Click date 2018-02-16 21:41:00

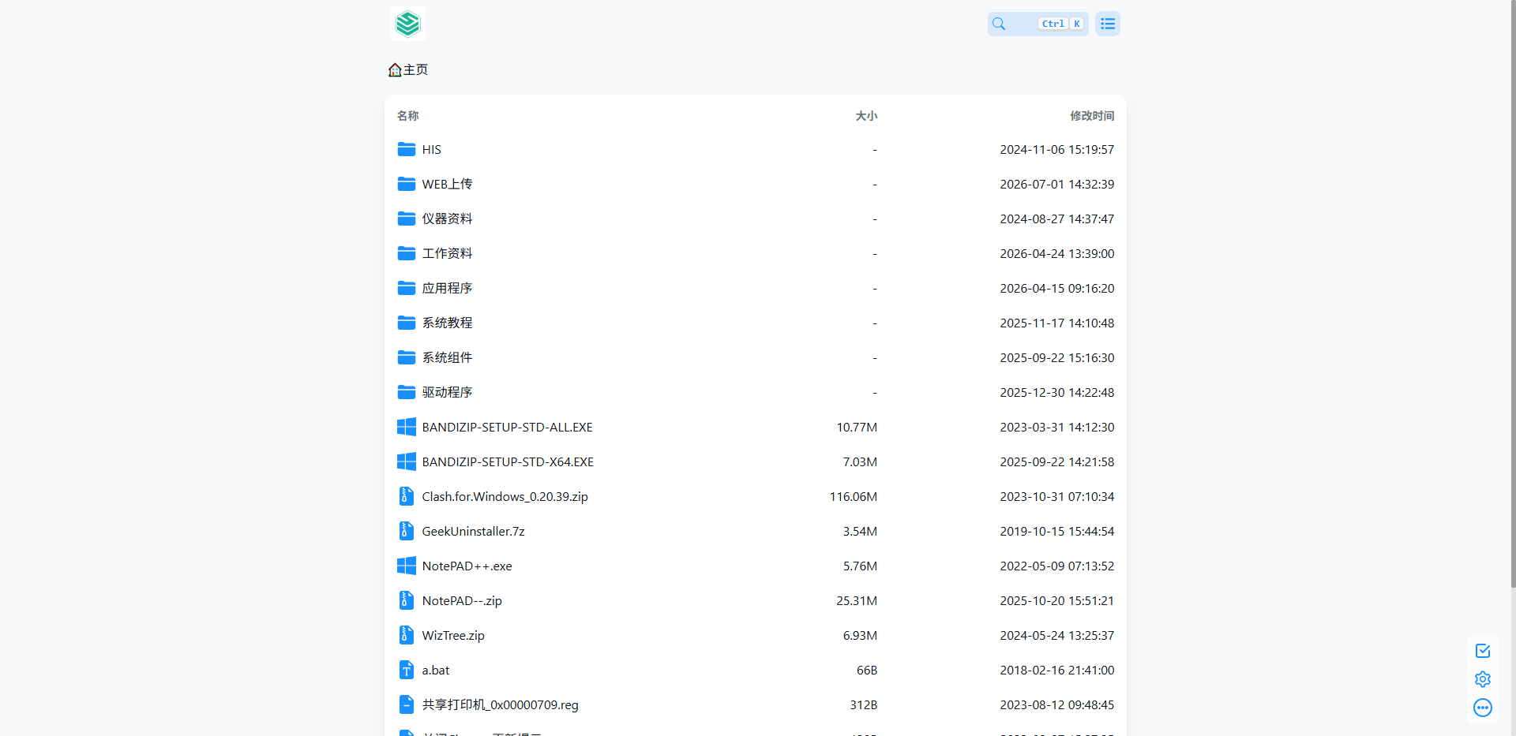pos(1057,671)
